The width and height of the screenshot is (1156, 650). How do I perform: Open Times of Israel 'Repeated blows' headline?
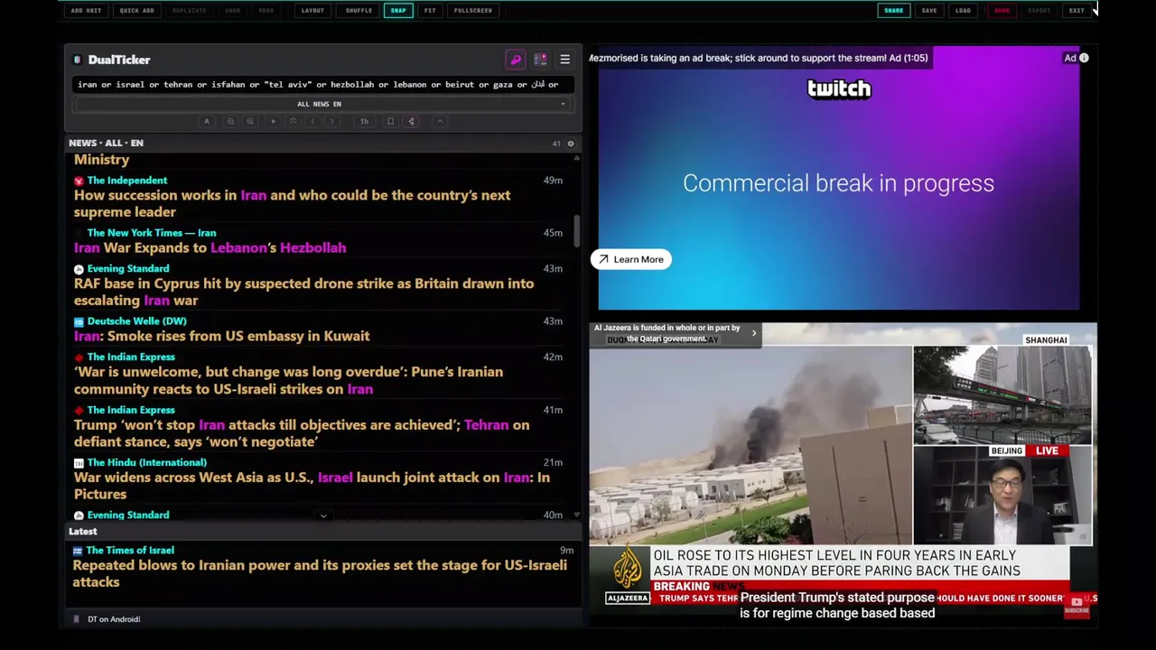point(320,574)
